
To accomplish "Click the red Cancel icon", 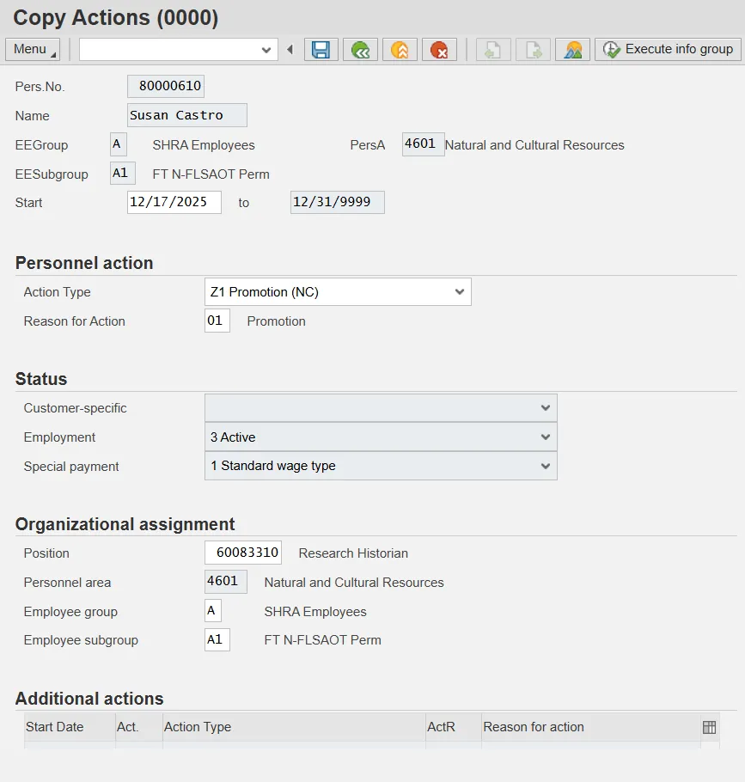I will point(439,50).
